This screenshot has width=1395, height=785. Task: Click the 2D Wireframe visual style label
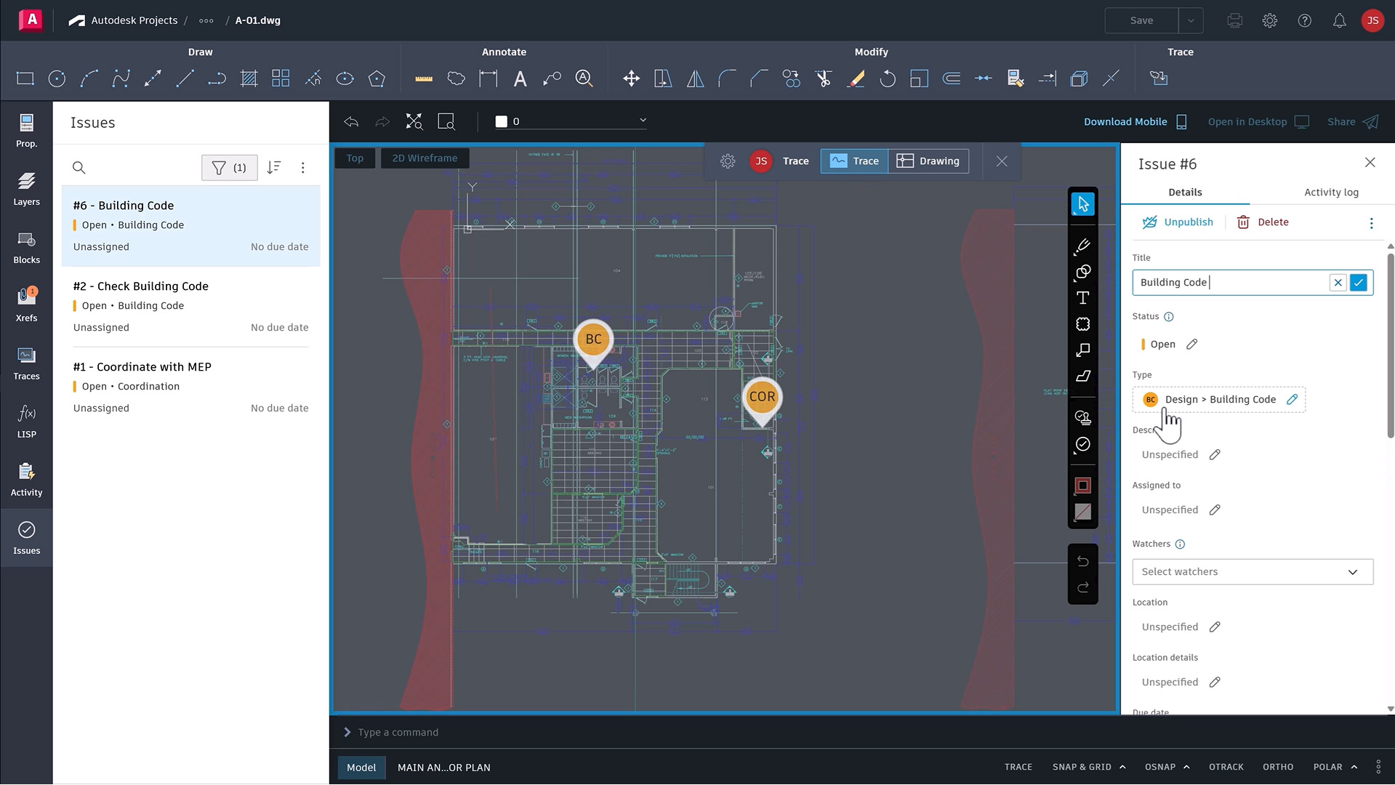(425, 158)
